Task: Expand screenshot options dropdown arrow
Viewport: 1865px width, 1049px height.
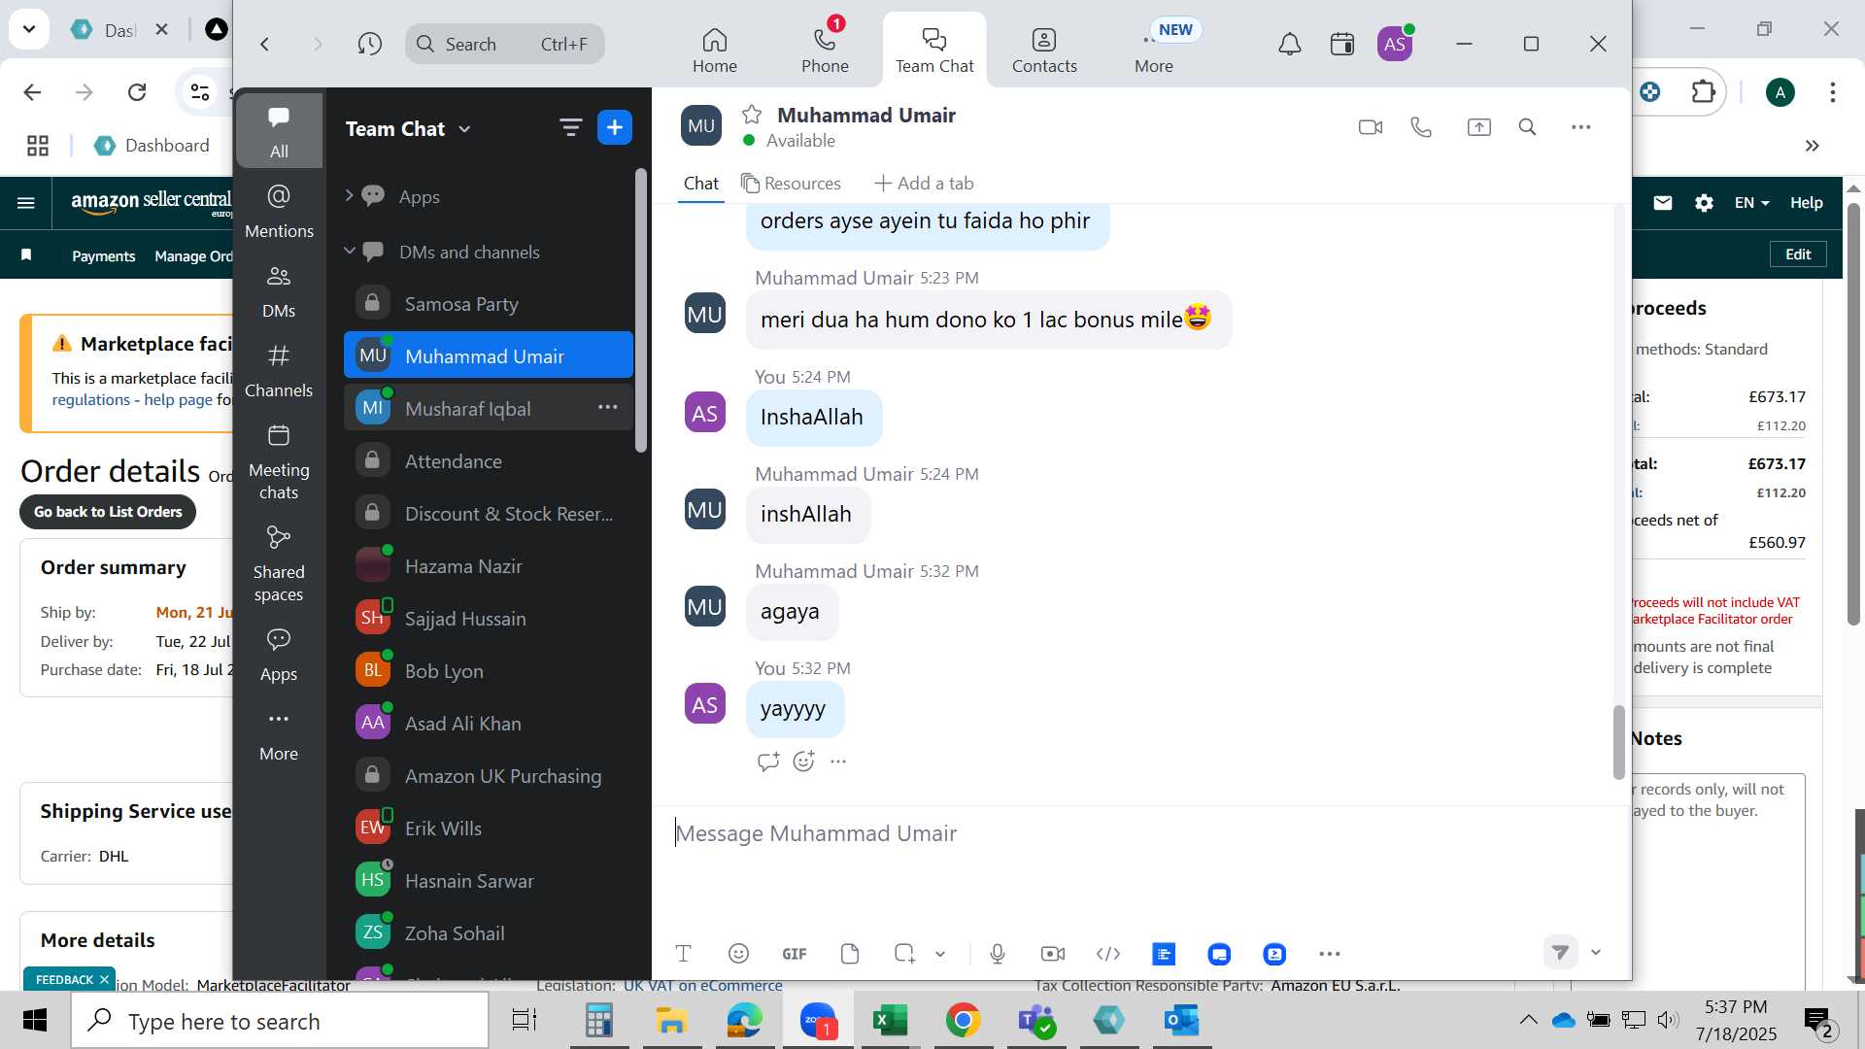Action: [940, 954]
